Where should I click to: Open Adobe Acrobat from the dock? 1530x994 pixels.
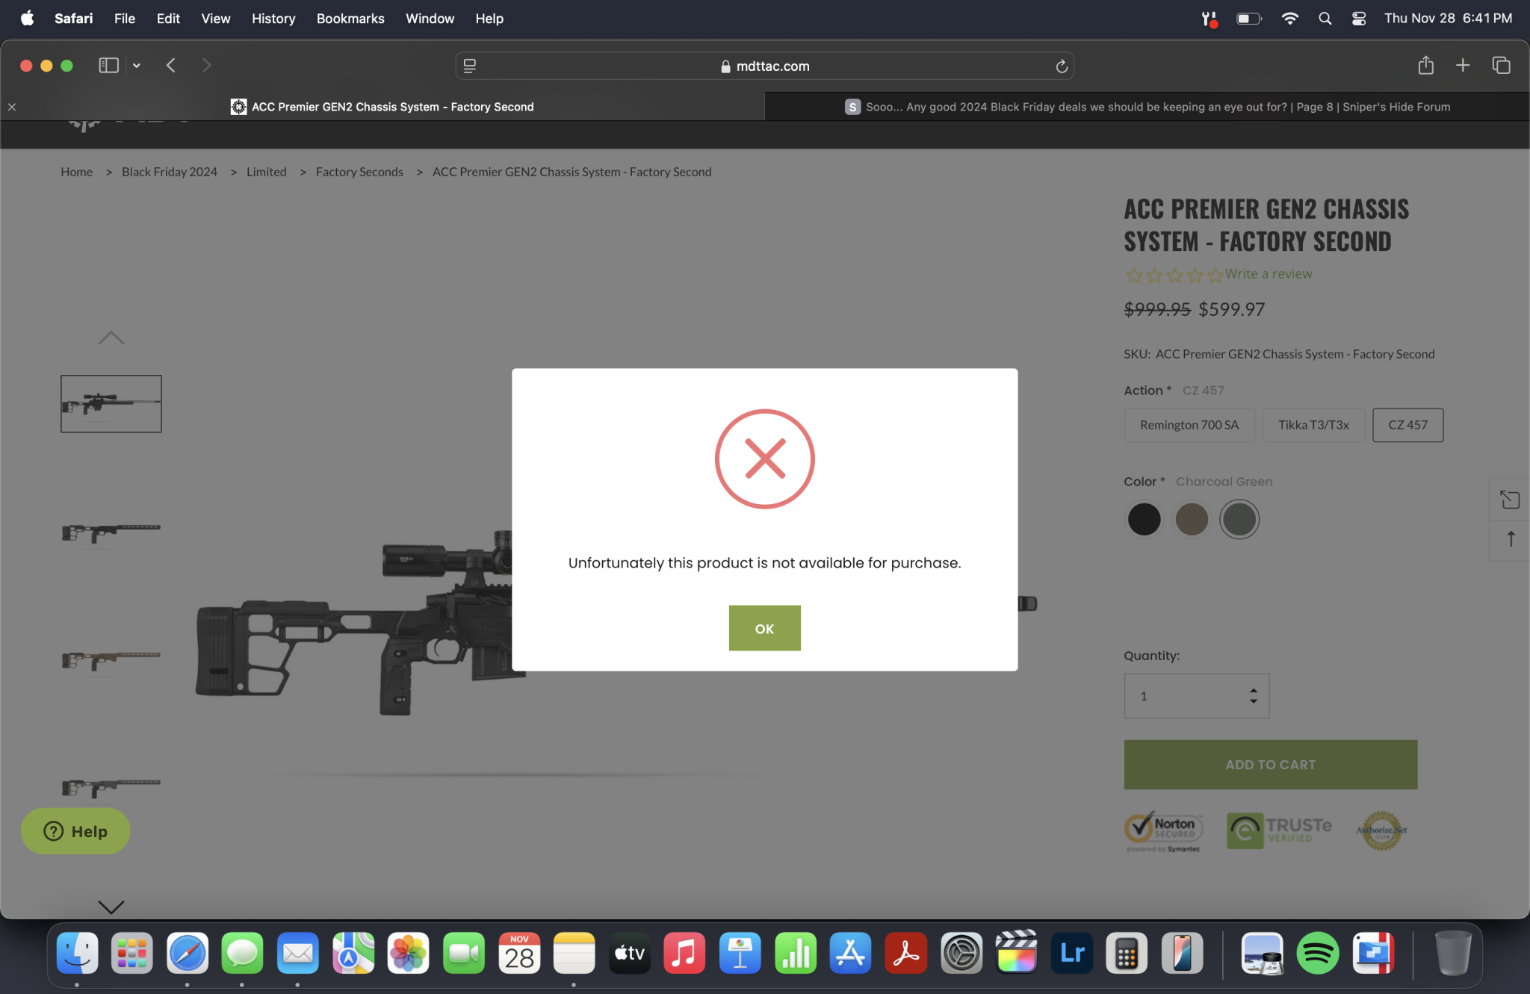(x=905, y=953)
